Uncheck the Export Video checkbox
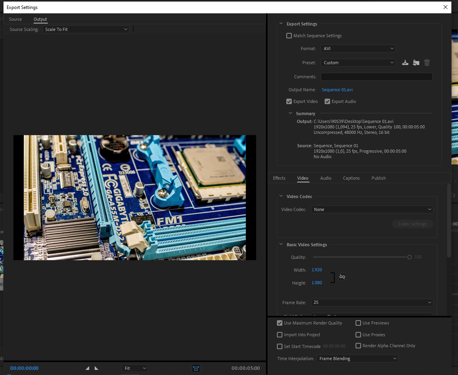The image size is (458, 375). [289, 101]
